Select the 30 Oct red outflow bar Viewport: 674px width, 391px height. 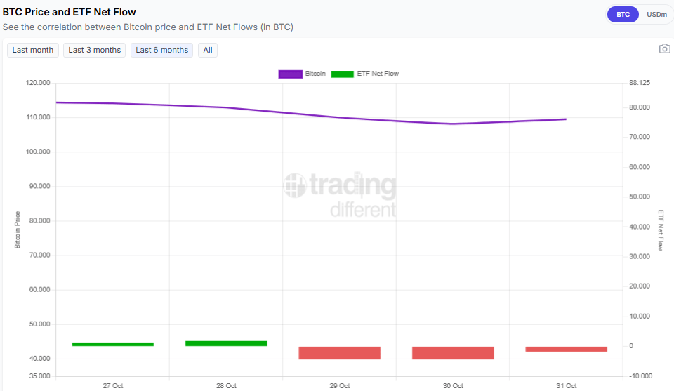[x=453, y=353]
